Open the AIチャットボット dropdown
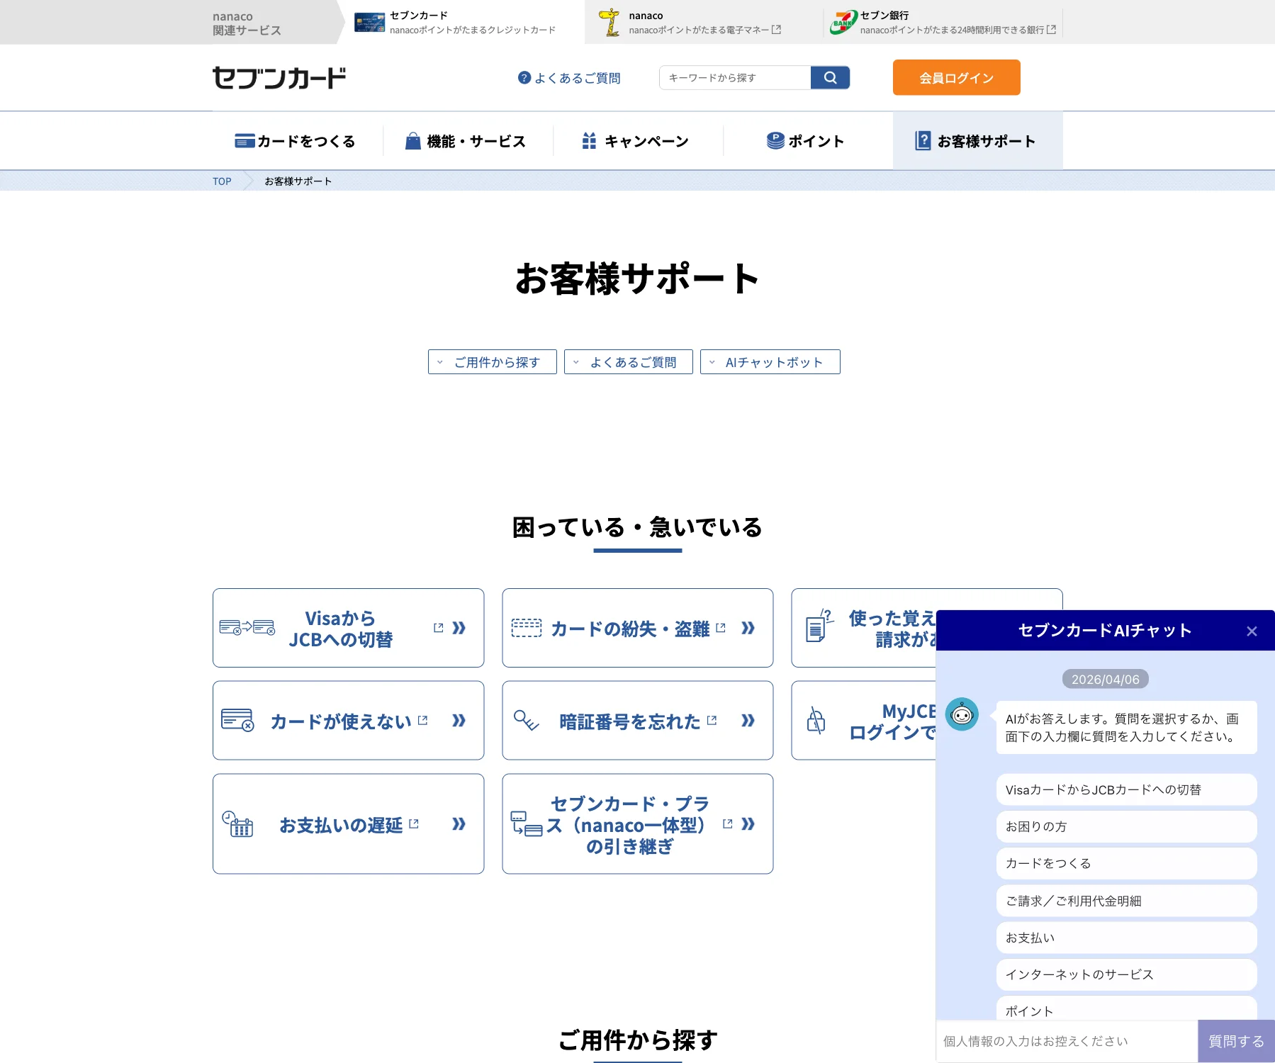The height and width of the screenshot is (1063, 1275). (770, 361)
